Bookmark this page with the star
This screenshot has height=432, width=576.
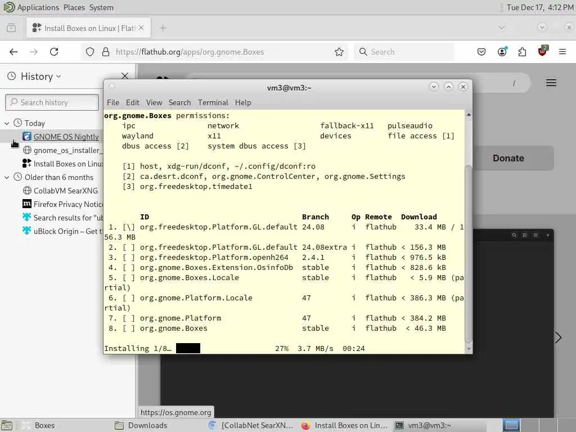point(339,52)
